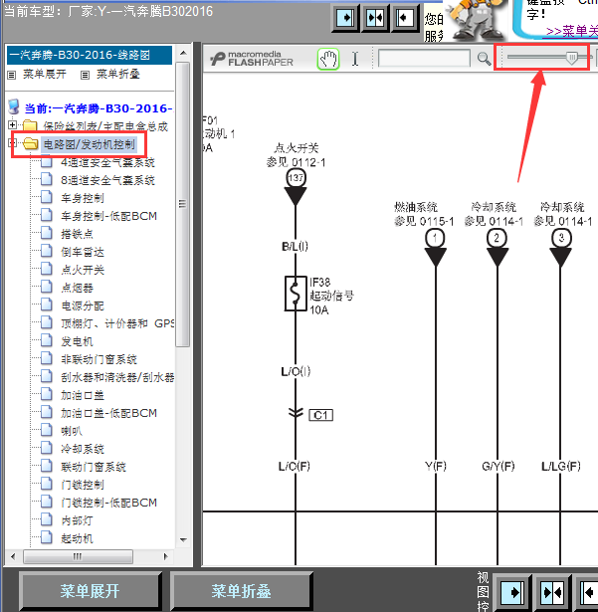Open the 刮水器和清洗器/刮水器 diagram

pyautogui.click(x=117, y=377)
